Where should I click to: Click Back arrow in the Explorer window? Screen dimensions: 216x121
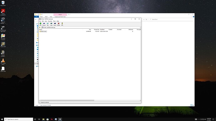click(x=36, y=19)
